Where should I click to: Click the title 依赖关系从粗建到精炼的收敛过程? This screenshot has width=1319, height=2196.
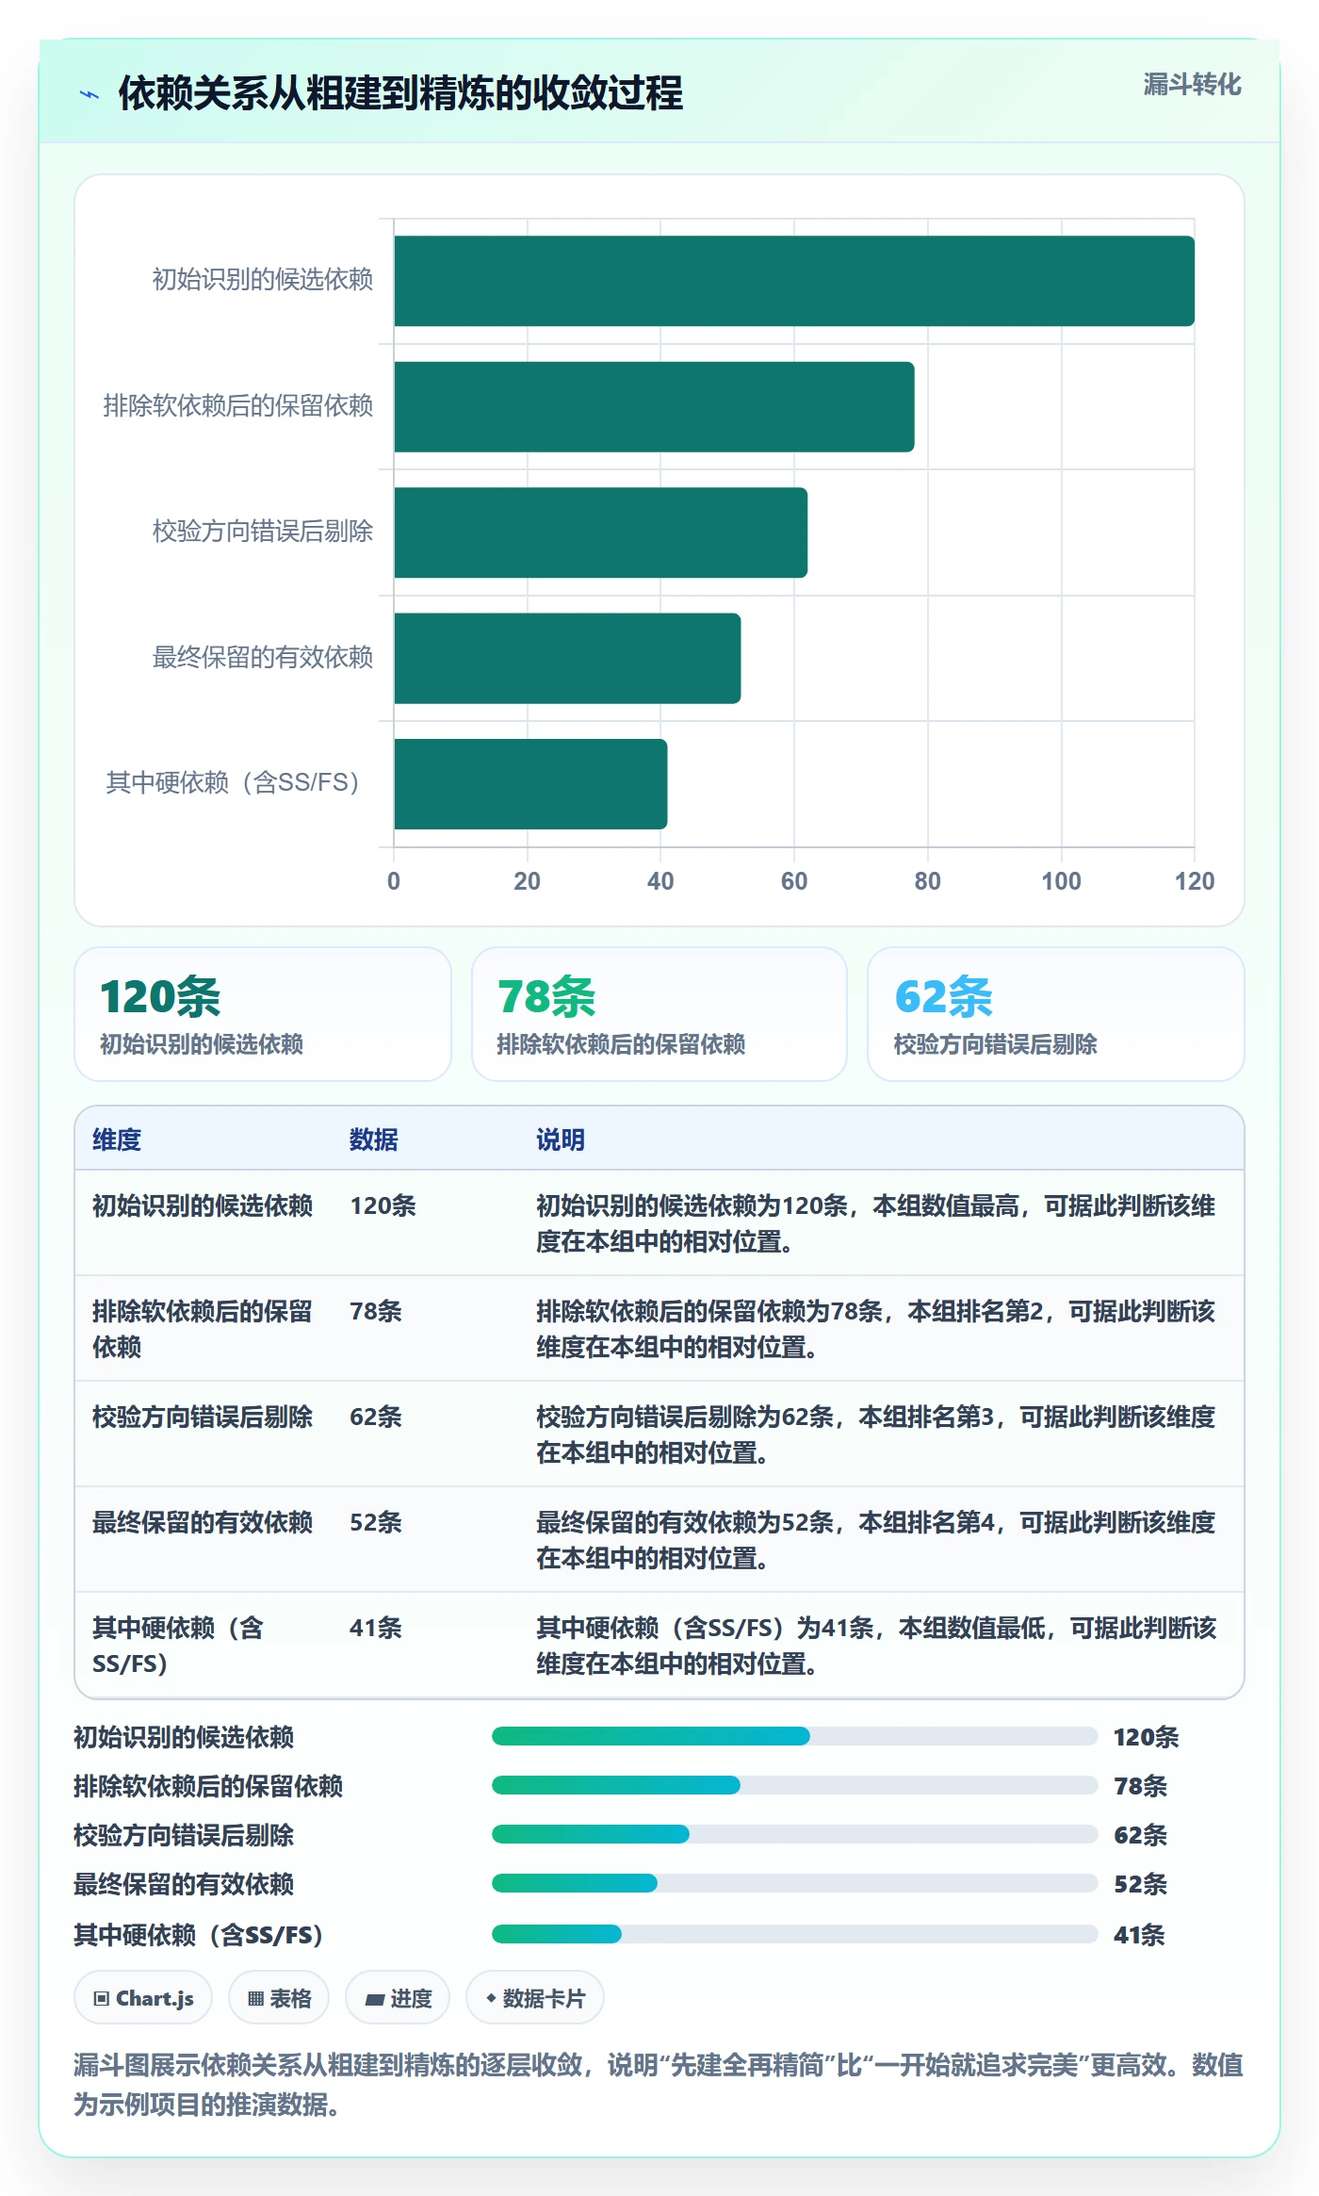[400, 93]
